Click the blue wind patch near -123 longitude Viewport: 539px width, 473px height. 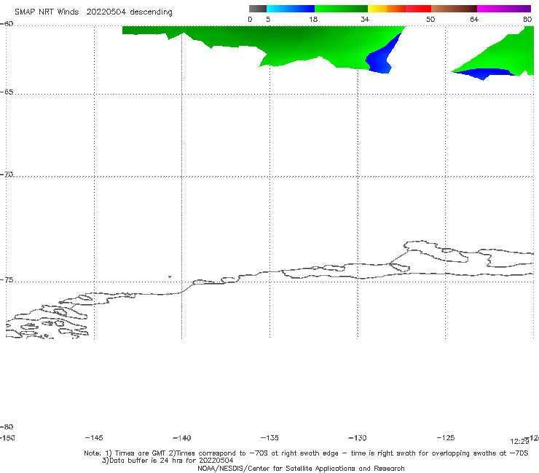click(x=483, y=73)
